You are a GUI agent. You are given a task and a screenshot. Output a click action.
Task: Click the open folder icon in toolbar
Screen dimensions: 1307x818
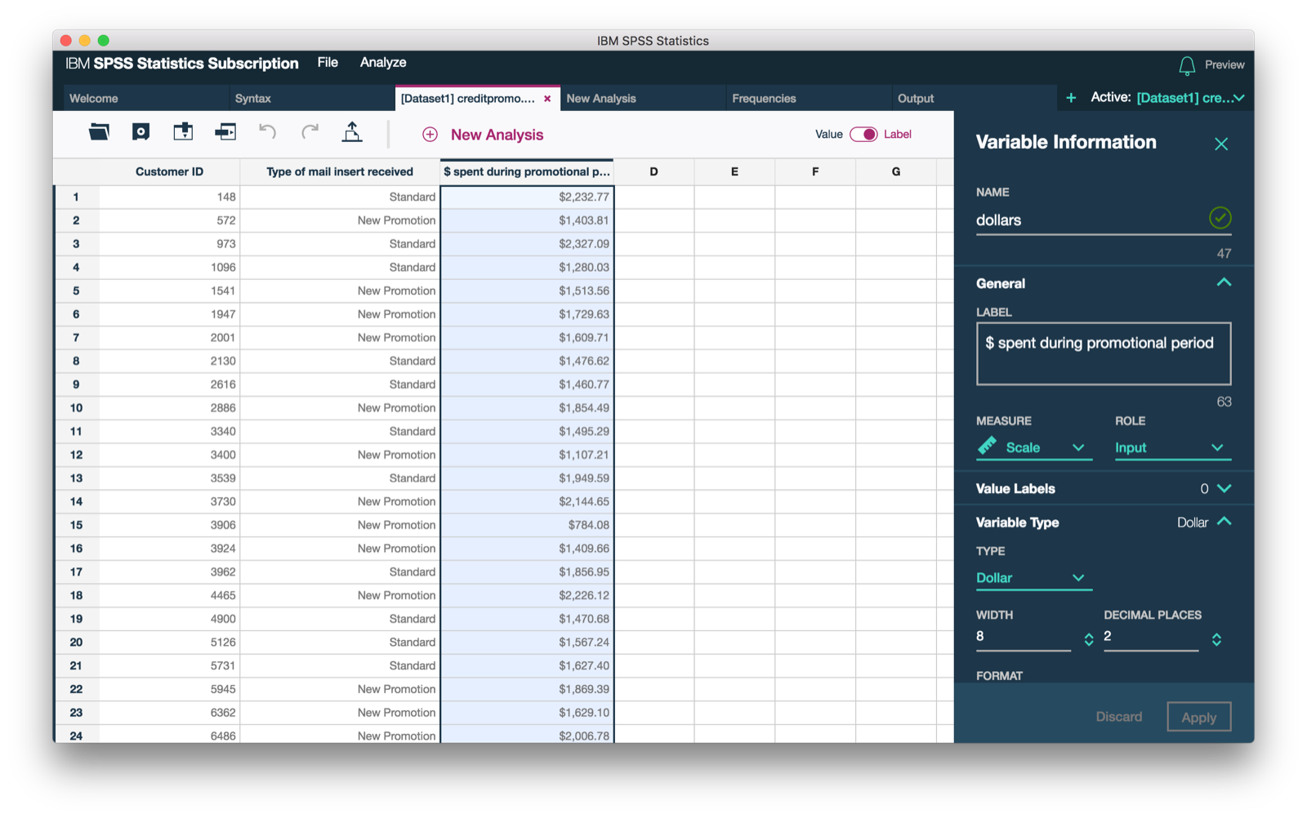pos(99,132)
